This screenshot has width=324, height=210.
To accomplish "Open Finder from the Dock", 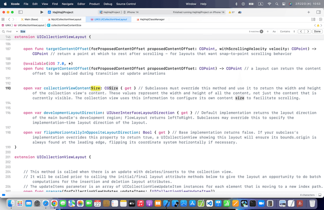I will [x=11, y=204].
